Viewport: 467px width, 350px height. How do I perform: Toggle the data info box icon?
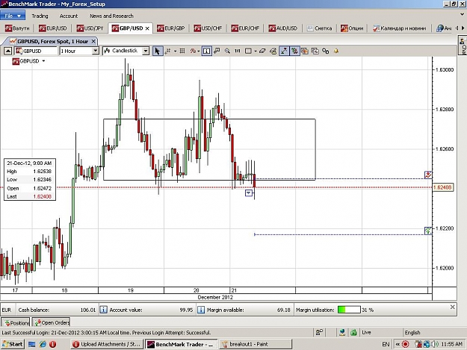point(206,51)
